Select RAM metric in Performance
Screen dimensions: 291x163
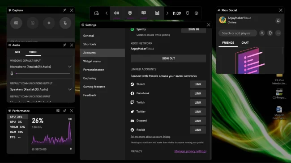17,132
